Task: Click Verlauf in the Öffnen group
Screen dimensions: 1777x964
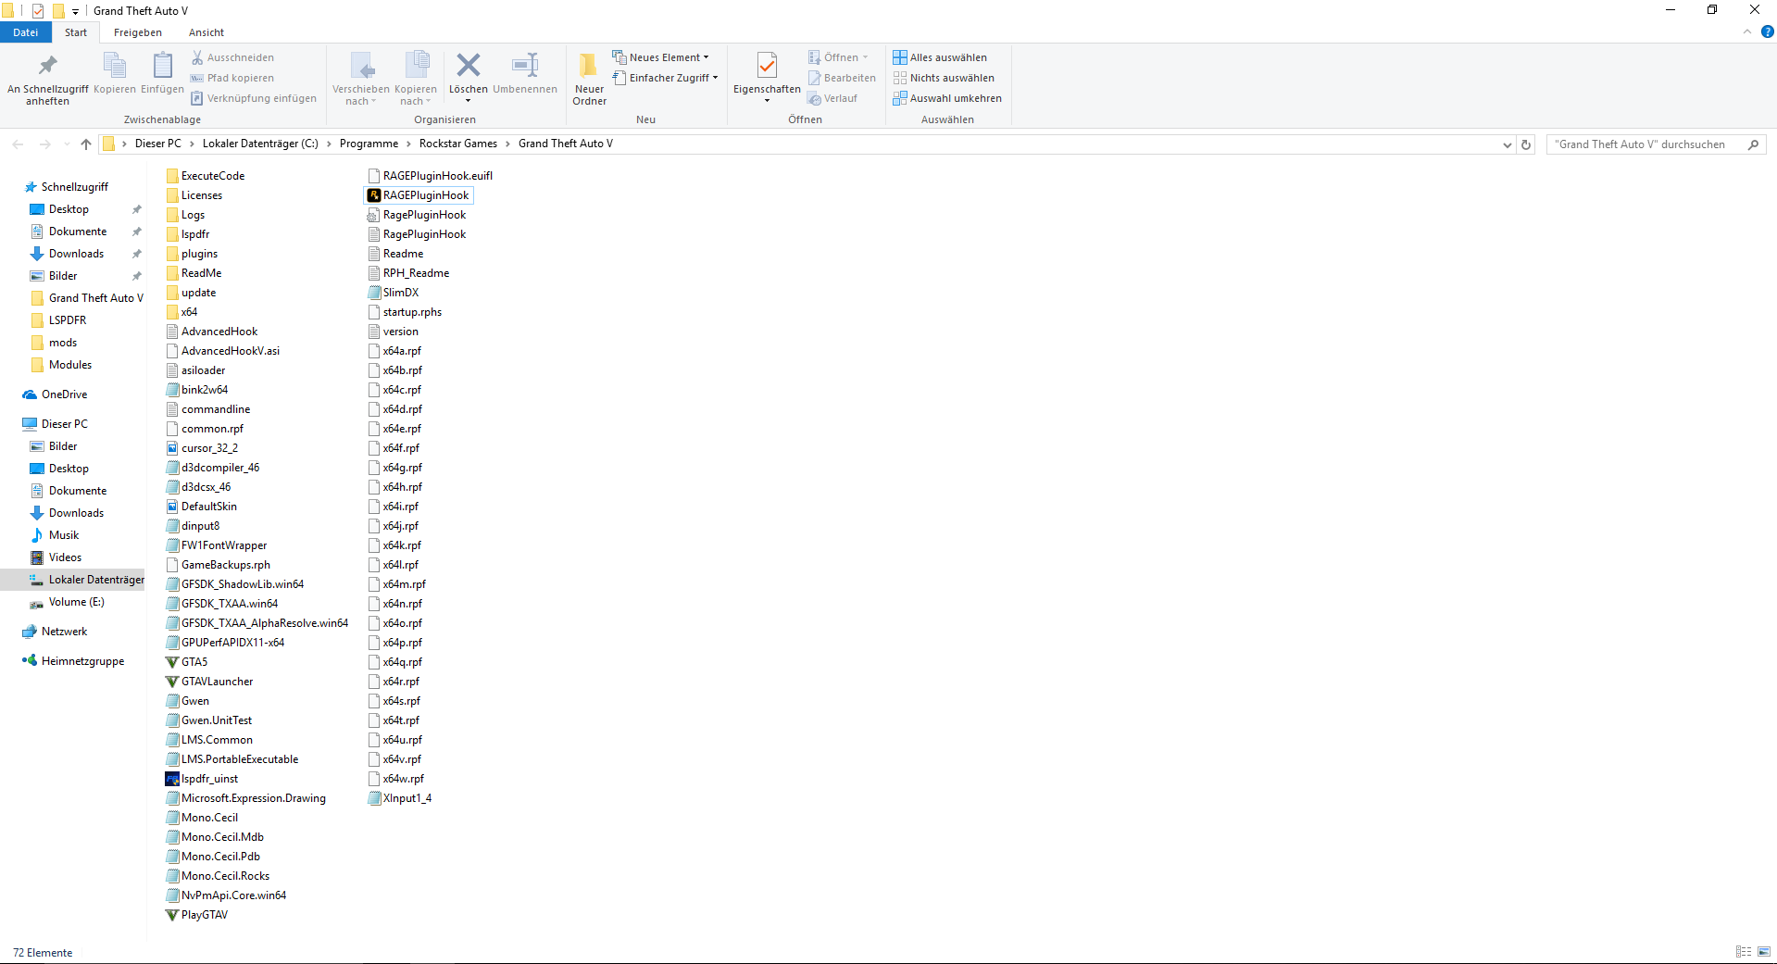Action: 832,98
